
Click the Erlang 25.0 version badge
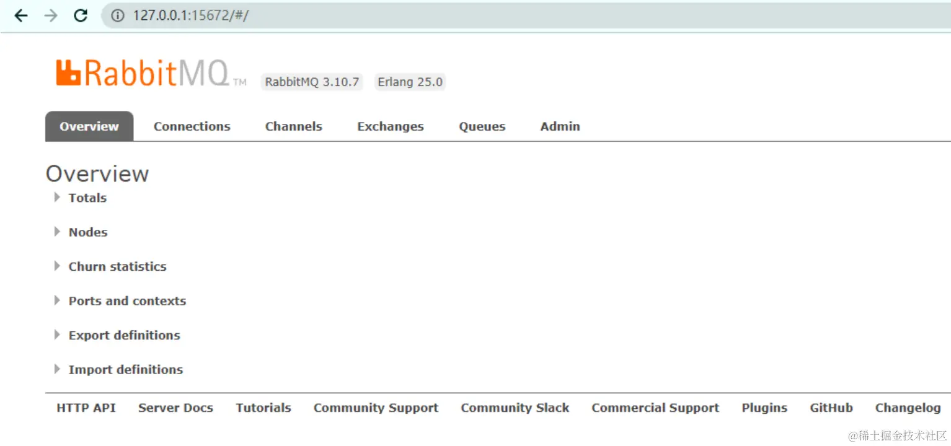pos(410,82)
